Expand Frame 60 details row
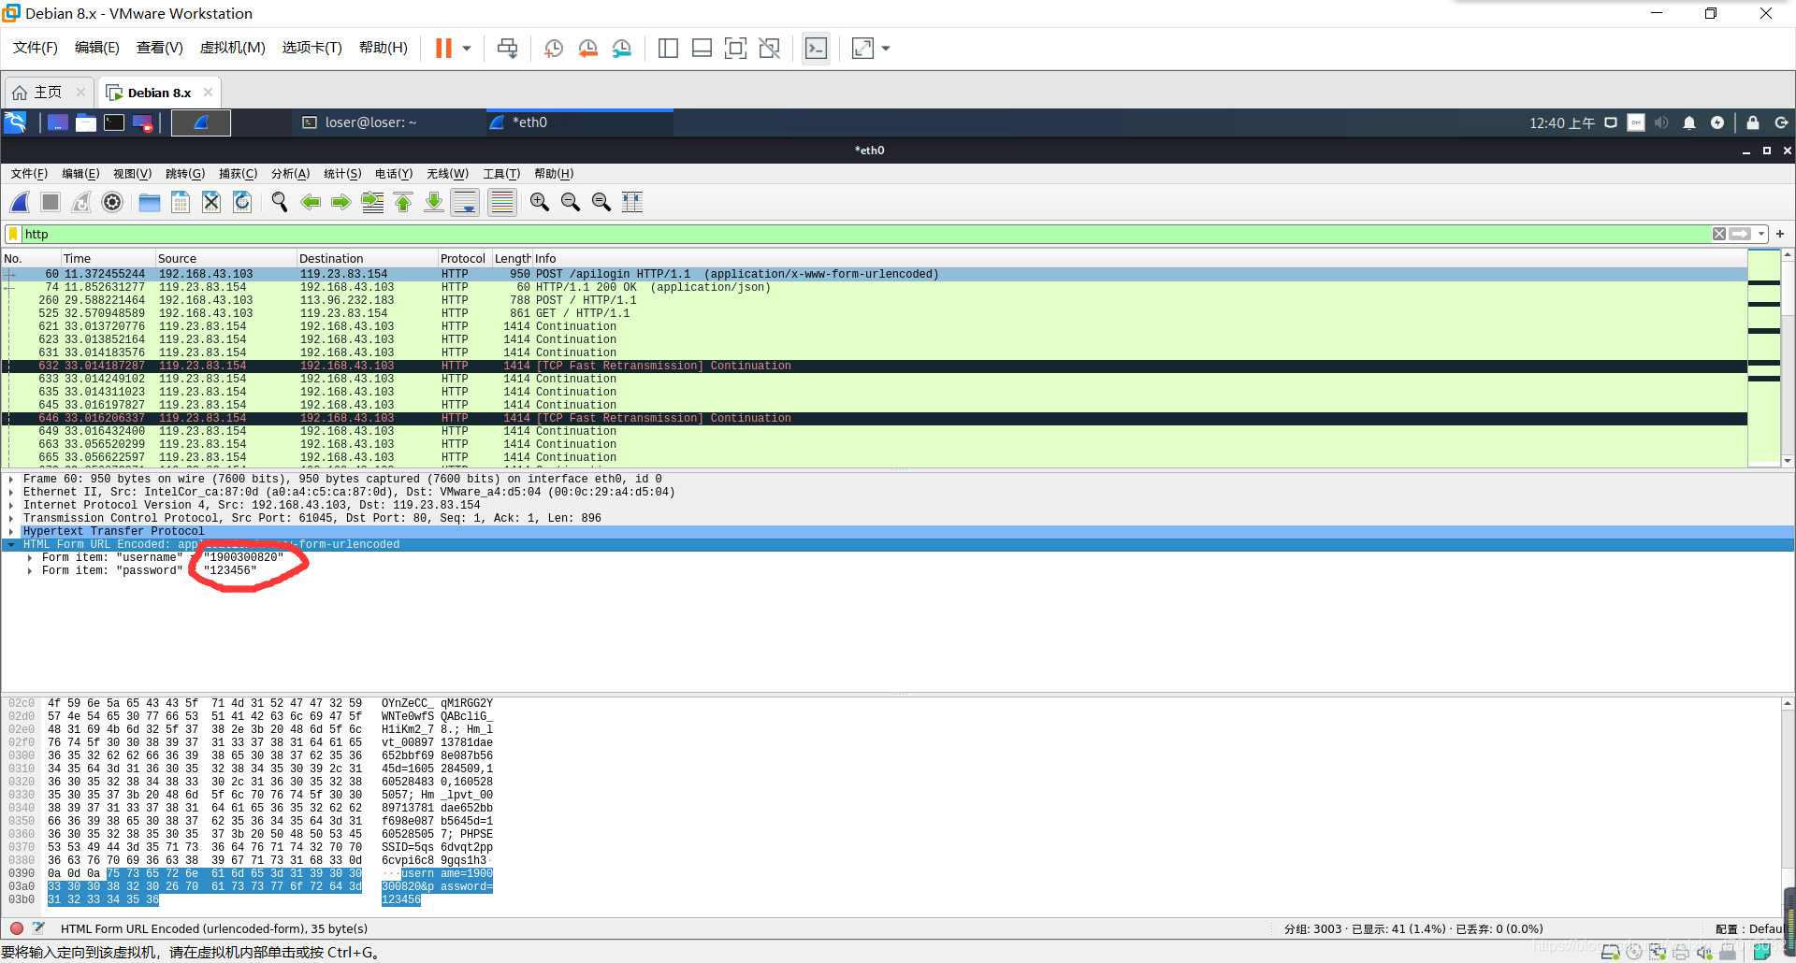 tap(11, 479)
